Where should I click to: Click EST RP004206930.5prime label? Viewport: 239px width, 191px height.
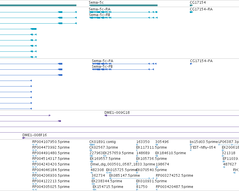point(51,176)
